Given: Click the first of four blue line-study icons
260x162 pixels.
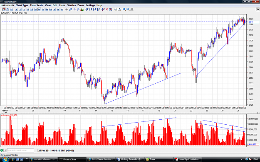Looking at the screenshot, I should 87,10.
